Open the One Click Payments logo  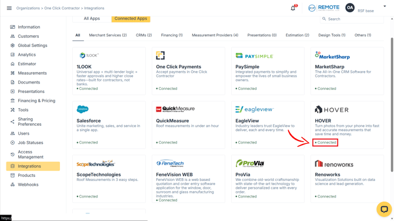[161, 55]
